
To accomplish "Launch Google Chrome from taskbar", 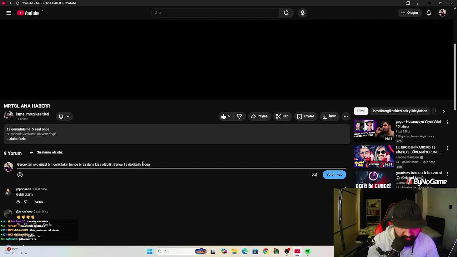I will pyautogui.click(x=266, y=251).
